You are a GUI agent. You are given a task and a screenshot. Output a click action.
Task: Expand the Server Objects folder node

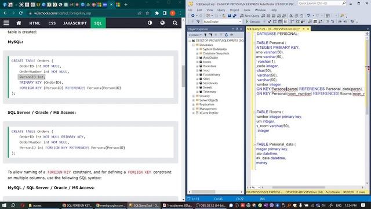click(x=194, y=100)
